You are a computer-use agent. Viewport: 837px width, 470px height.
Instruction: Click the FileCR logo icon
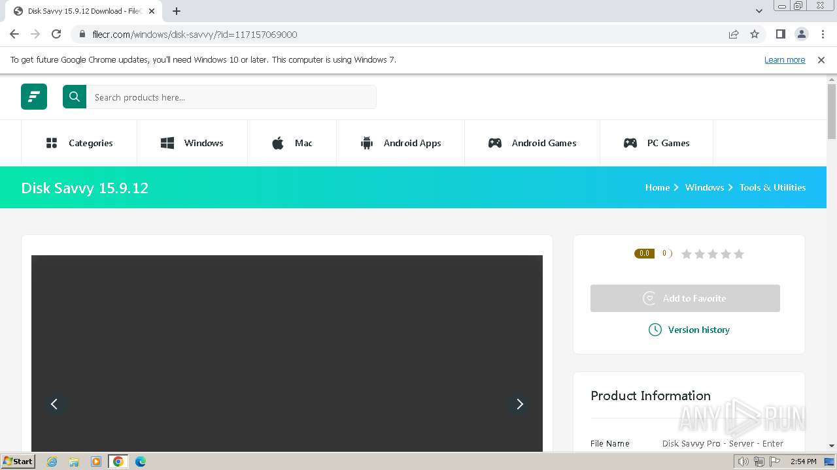click(x=34, y=97)
